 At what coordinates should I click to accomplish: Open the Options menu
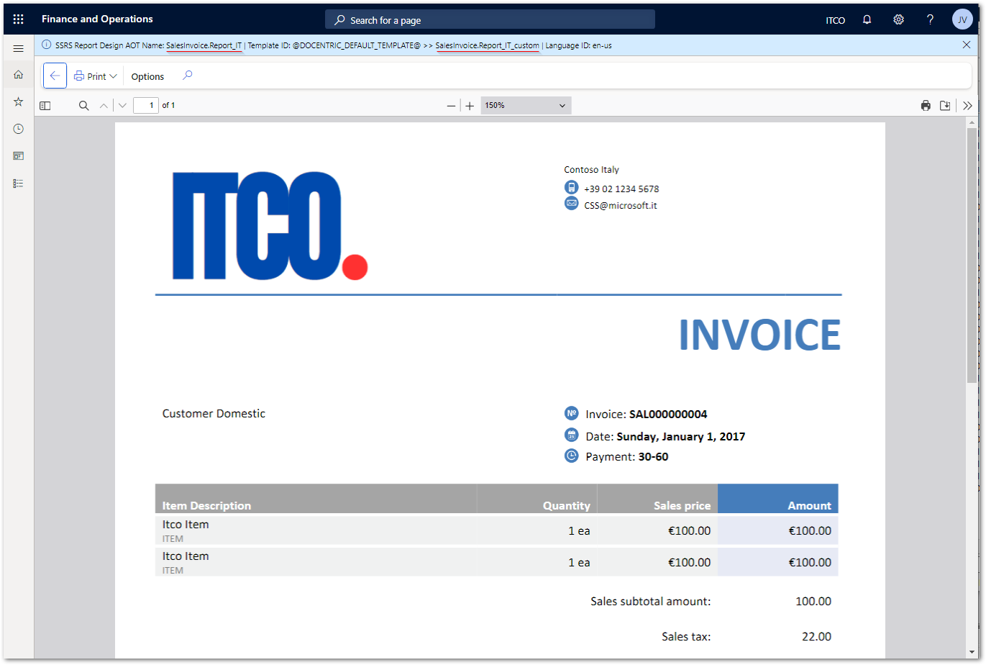[147, 76]
